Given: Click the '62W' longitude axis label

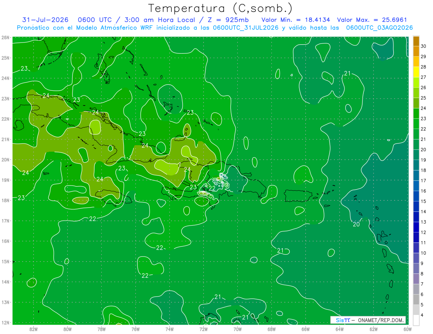Looking at the screenshot, I should [x=373, y=329].
